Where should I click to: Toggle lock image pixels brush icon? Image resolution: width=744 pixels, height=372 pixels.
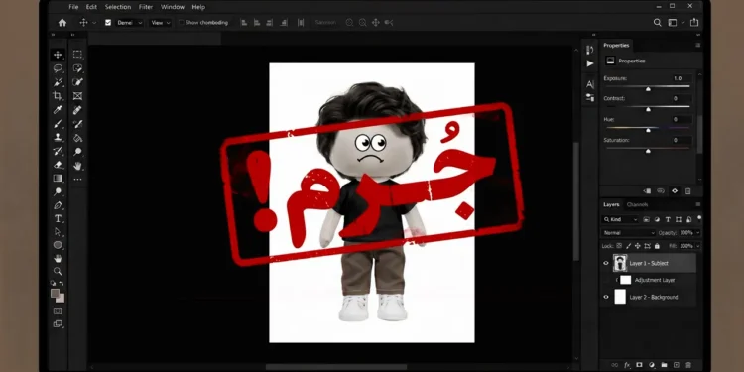[x=628, y=246]
